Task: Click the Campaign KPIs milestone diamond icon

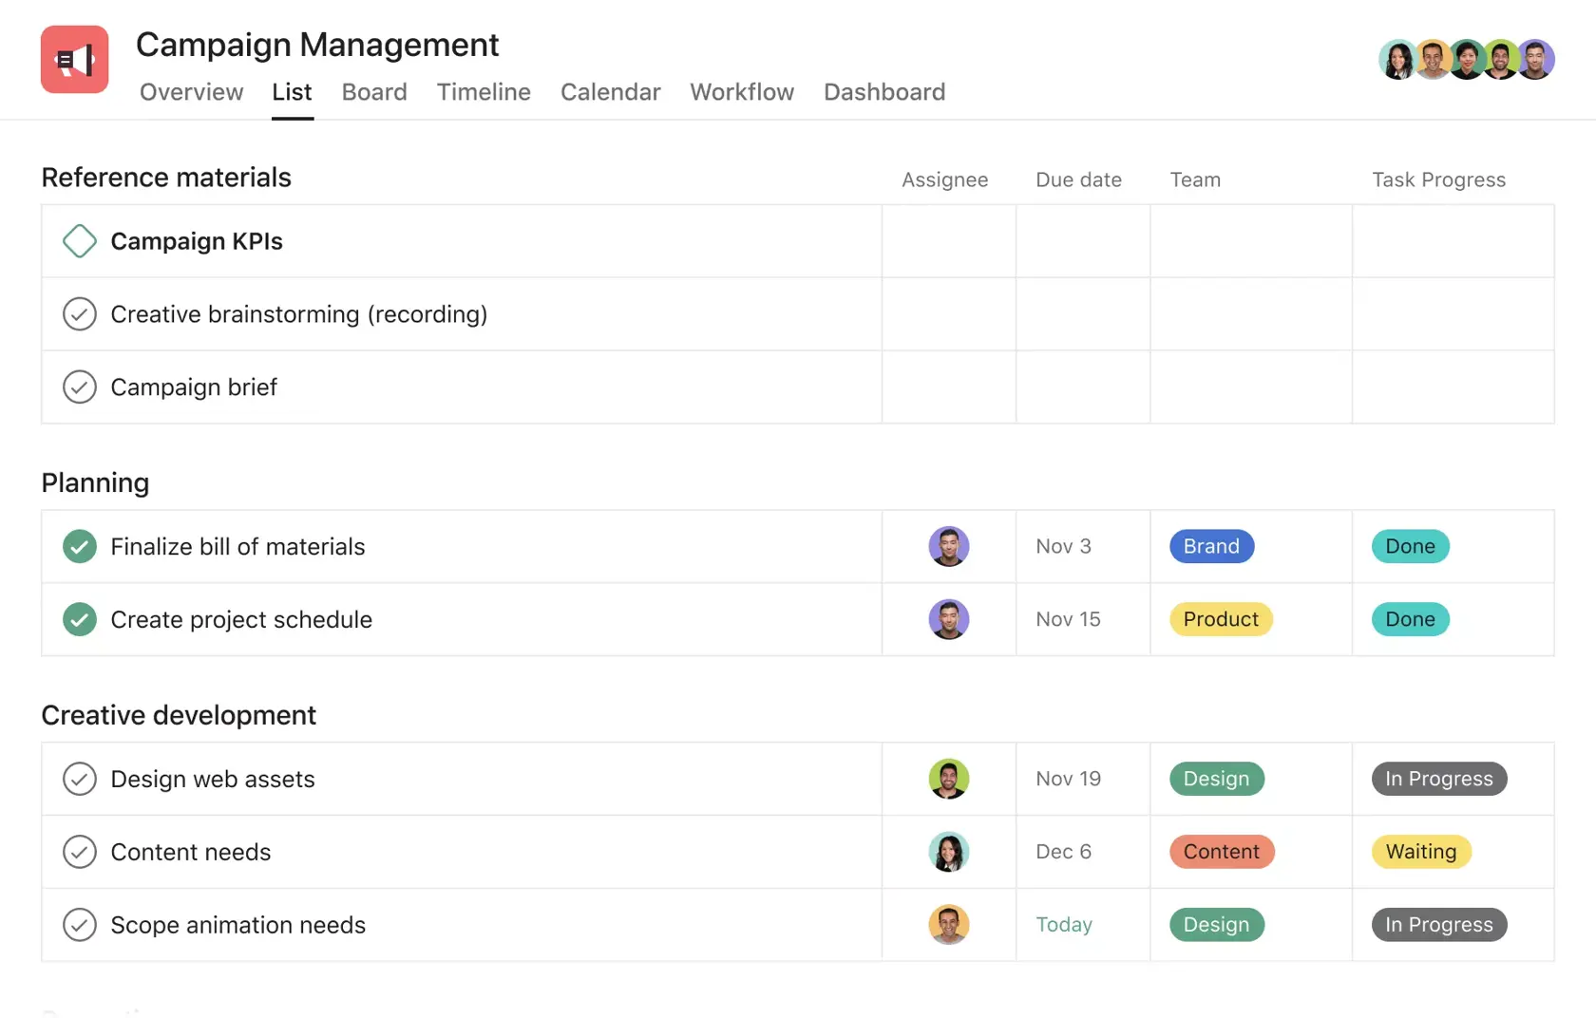Action: click(x=80, y=241)
